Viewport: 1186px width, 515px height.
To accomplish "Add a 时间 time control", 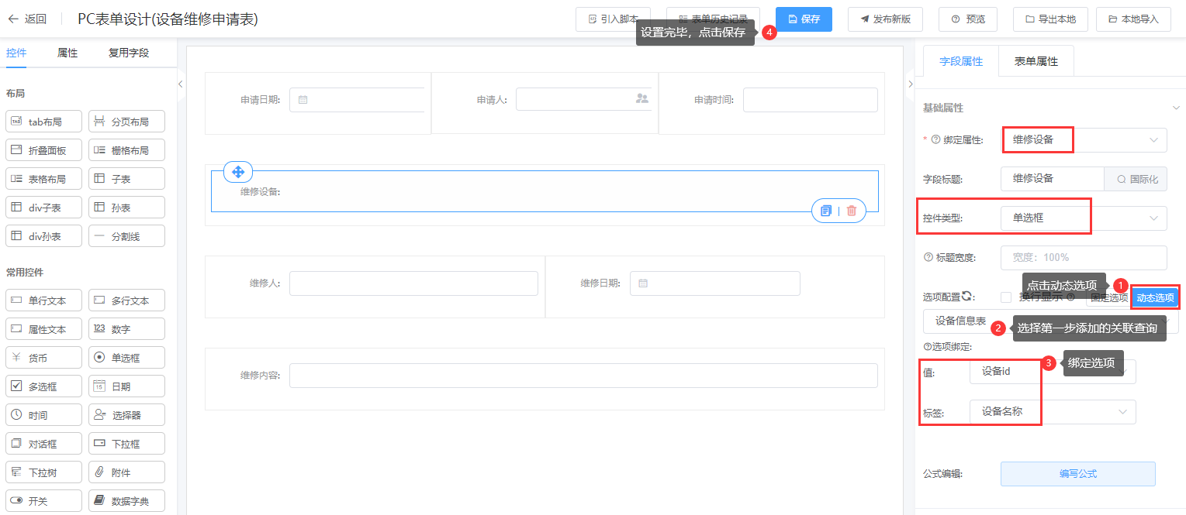I will 43,415.
